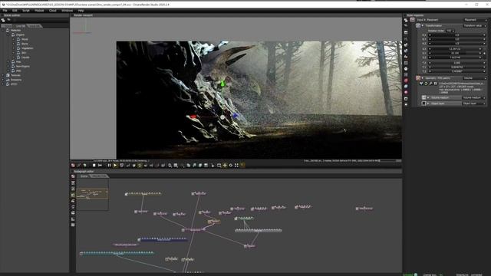
Task: Select the Liquids category
Action: point(25,58)
